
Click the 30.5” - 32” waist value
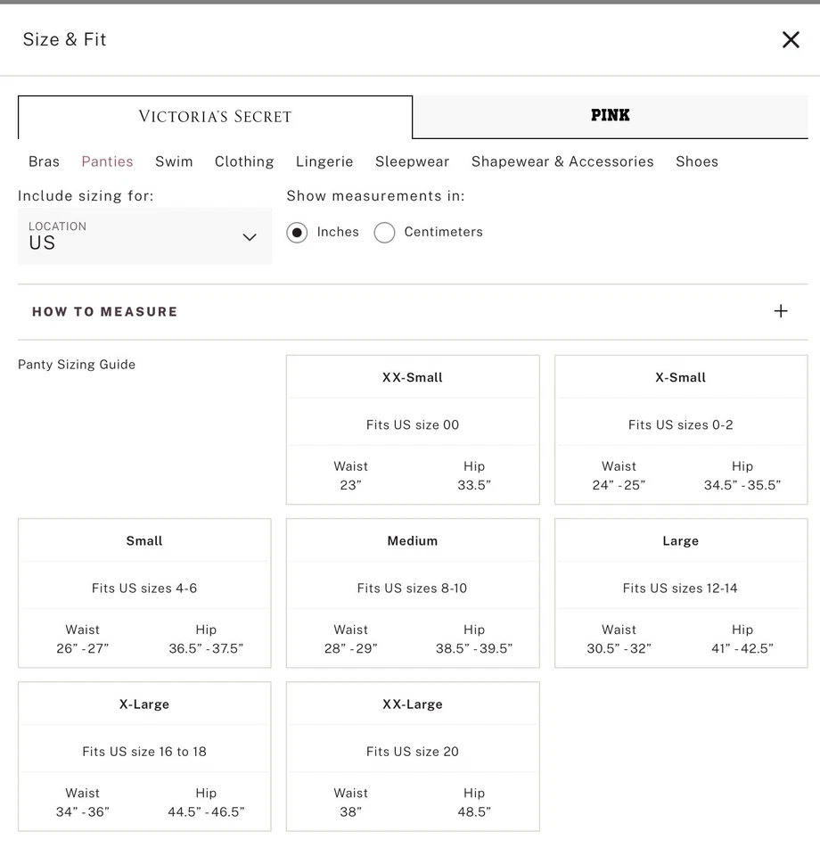tap(619, 648)
